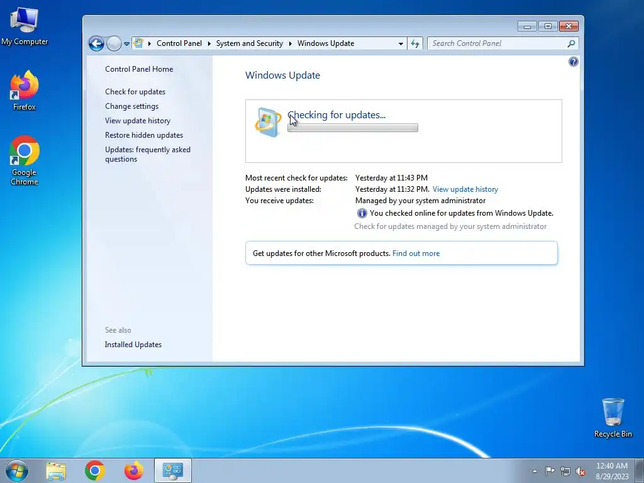644x483 pixels.
Task: Open Installed Updates under See also
Action: coord(133,345)
